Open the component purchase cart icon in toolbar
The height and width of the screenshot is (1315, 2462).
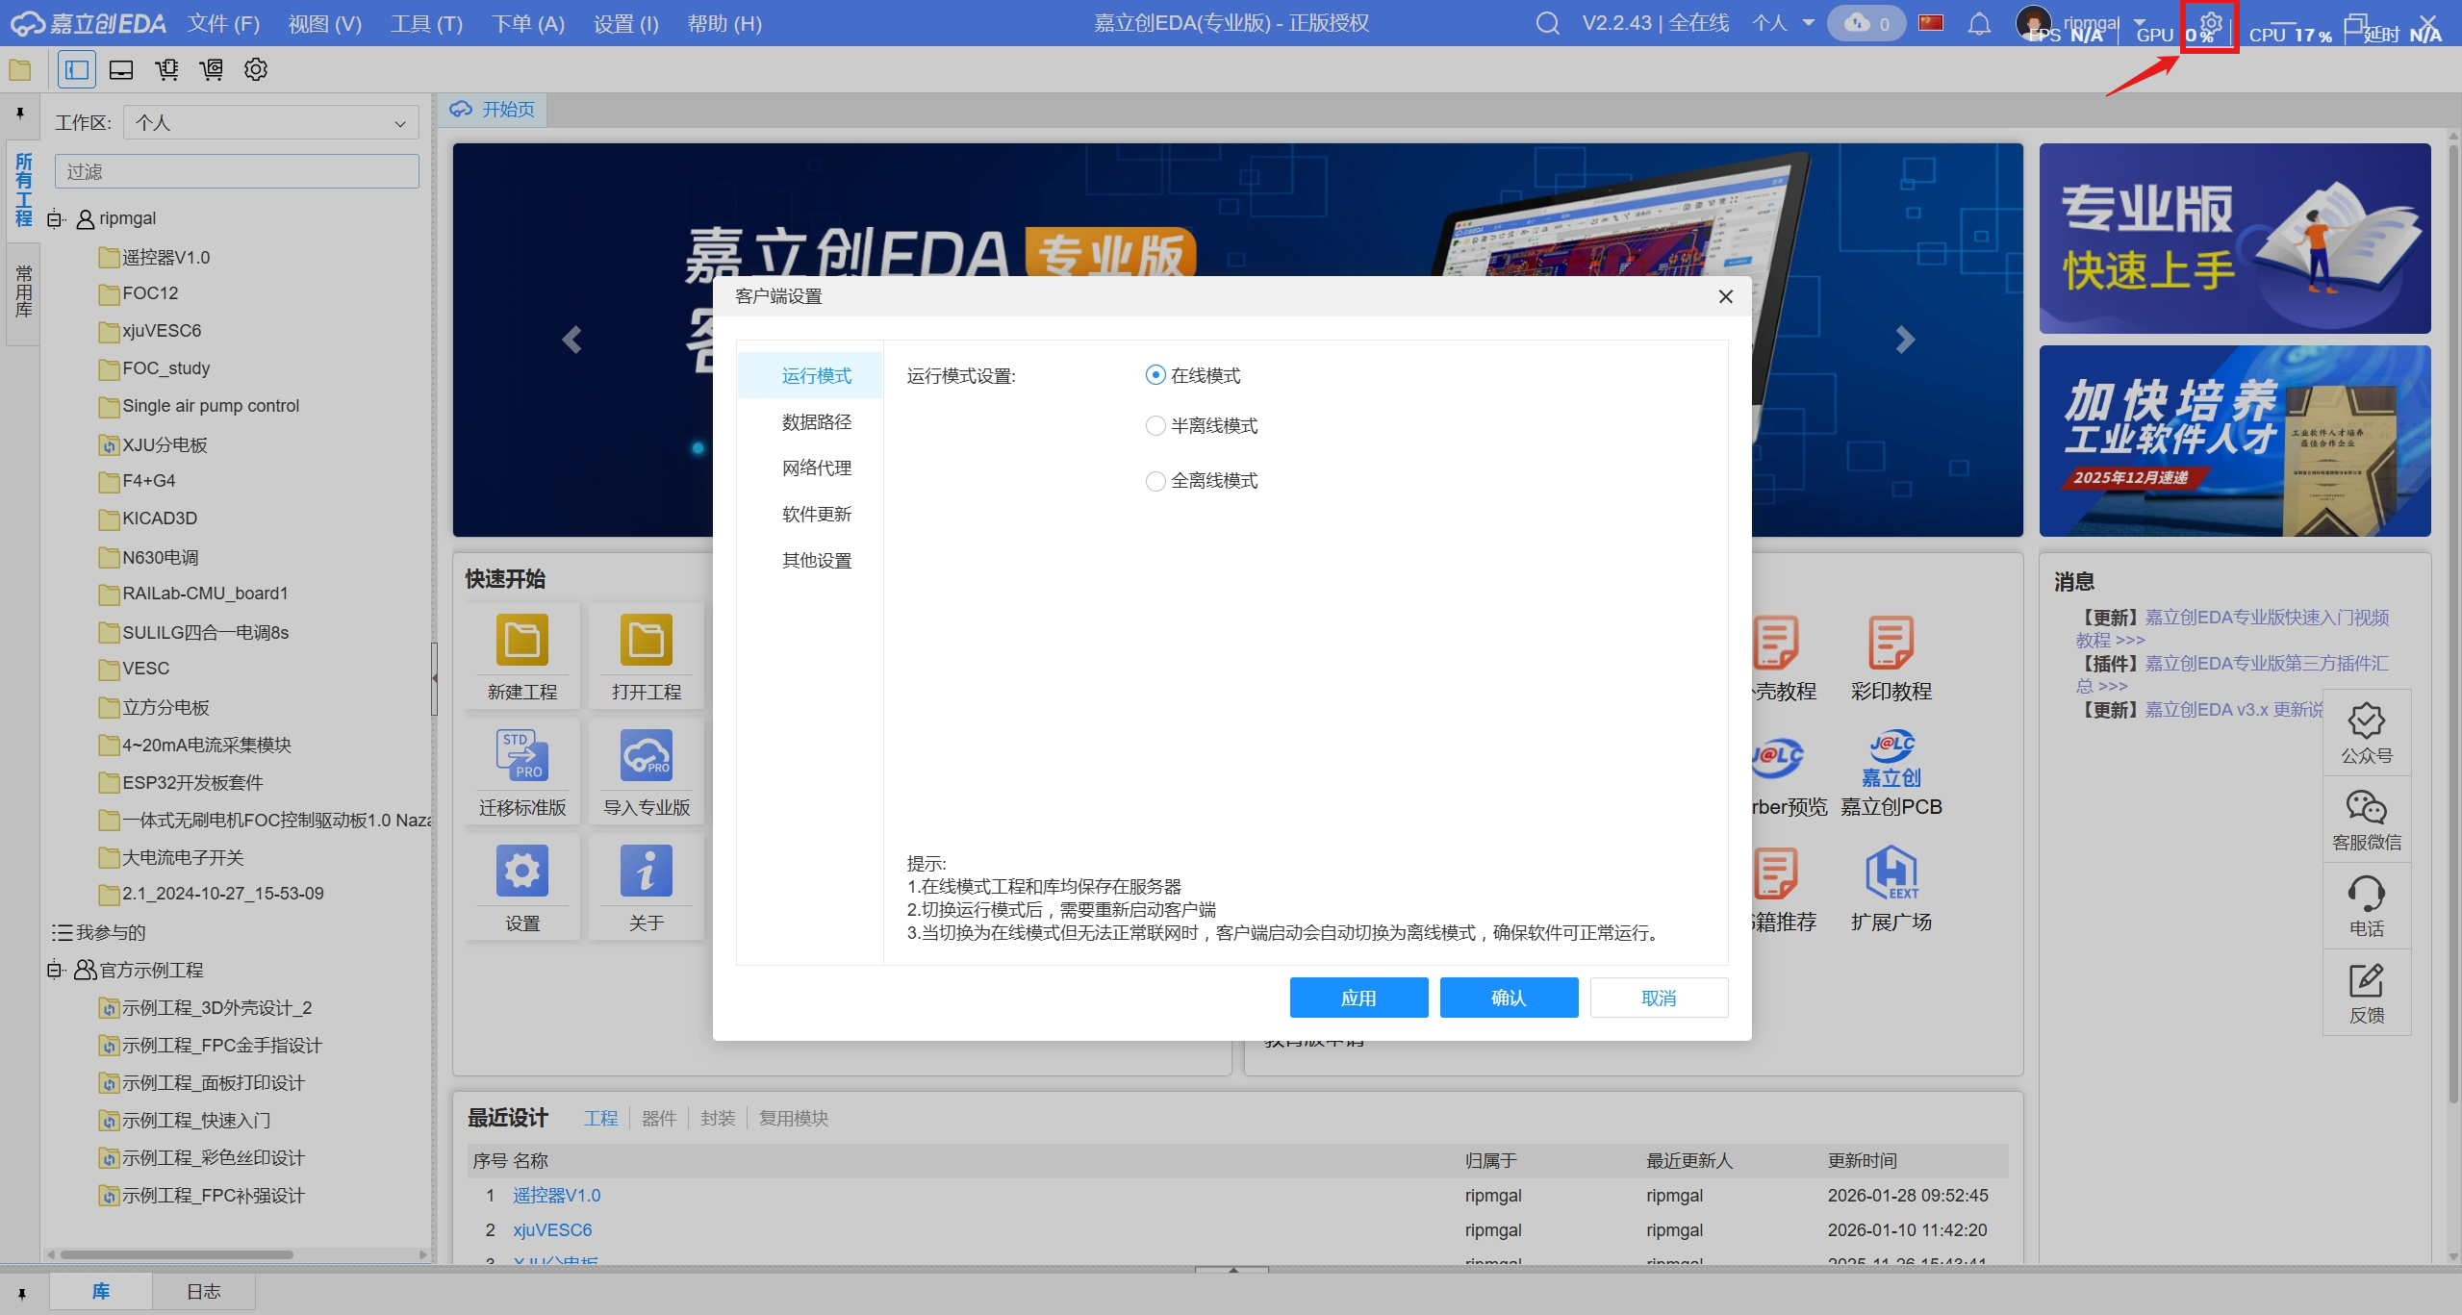[x=167, y=69]
